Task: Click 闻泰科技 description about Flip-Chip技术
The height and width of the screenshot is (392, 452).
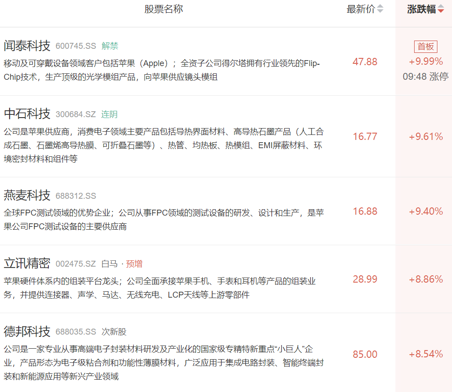Action: pyautogui.click(x=162, y=70)
